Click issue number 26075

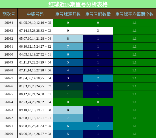9,94
